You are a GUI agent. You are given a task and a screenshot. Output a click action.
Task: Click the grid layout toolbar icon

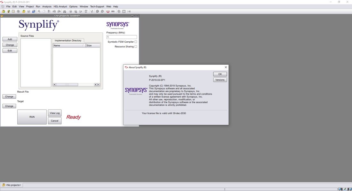(124, 11)
